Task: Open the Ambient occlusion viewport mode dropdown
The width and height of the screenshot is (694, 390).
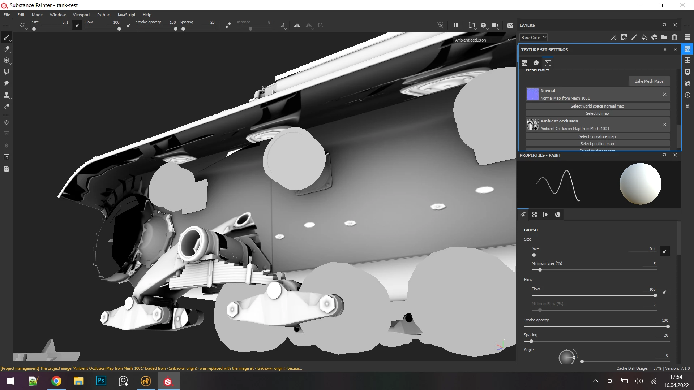Action: tap(483, 40)
